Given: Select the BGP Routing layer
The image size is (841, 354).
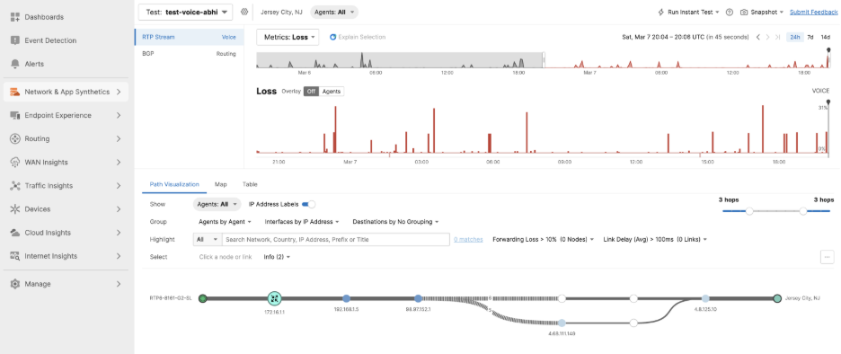Looking at the screenshot, I should (x=189, y=54).
